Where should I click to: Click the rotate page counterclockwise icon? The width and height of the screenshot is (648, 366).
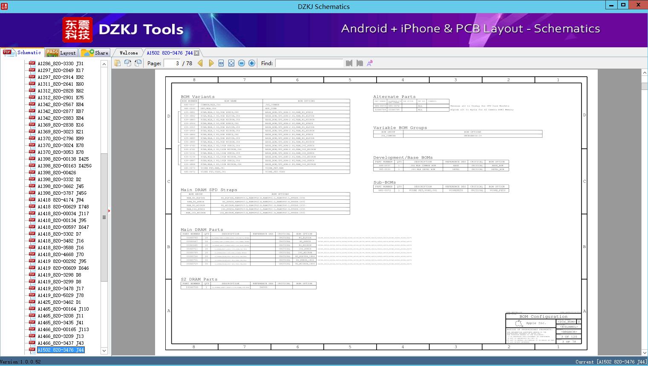click(128, 63)
